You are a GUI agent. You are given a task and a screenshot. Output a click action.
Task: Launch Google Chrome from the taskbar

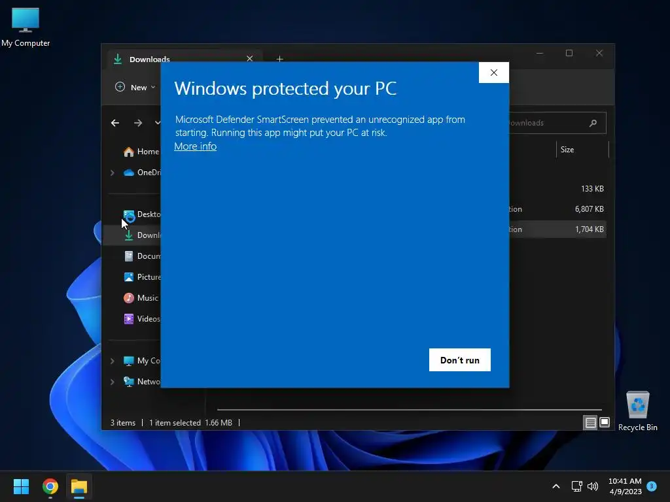[x=50, y=486]
